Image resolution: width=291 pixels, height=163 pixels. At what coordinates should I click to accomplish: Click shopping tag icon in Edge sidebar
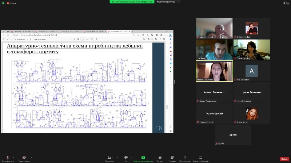(171, 47)
